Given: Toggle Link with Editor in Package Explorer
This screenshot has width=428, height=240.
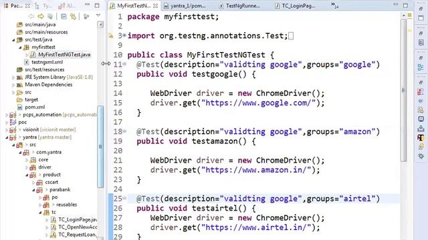Looking at the screenshot, I should (73, 17).
